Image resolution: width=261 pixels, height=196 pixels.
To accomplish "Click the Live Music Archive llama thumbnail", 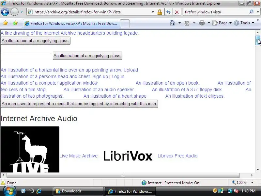I will [30, 150].
